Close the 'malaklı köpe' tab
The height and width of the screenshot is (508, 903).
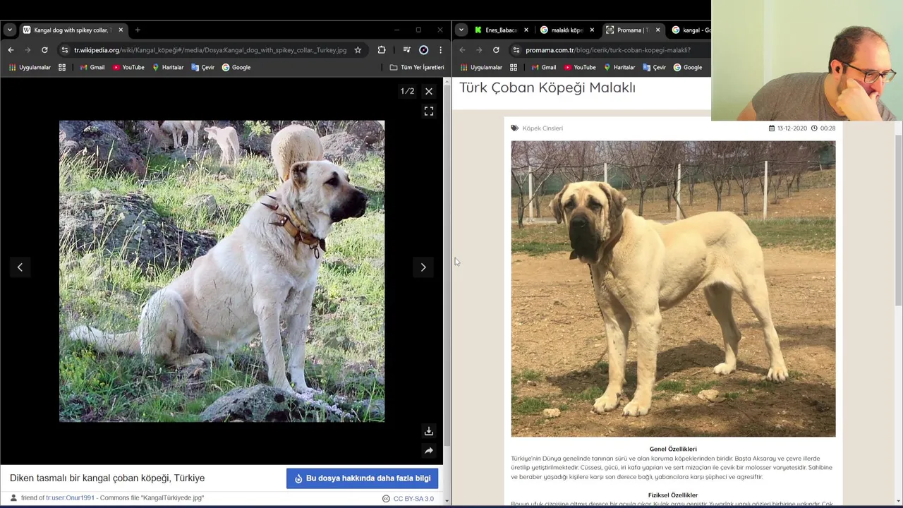[x=592, y=30]
